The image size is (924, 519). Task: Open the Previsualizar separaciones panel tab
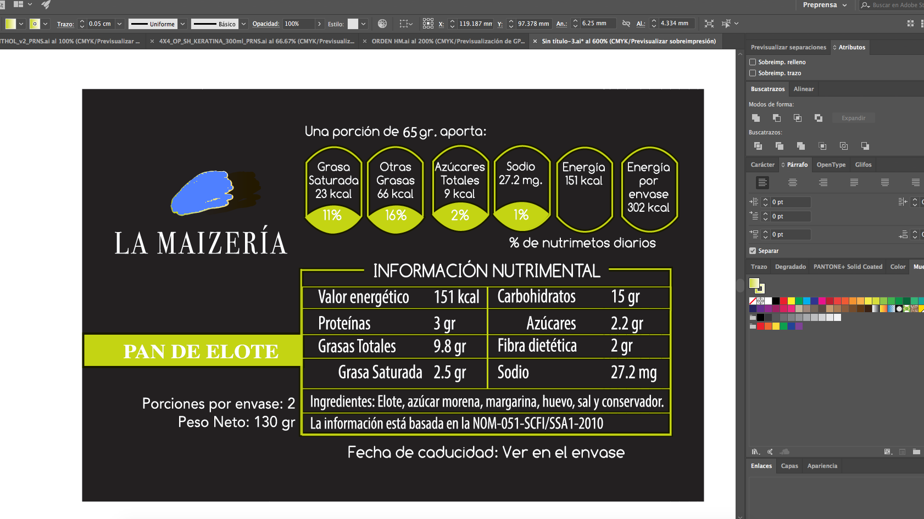(x=788, y=47)
